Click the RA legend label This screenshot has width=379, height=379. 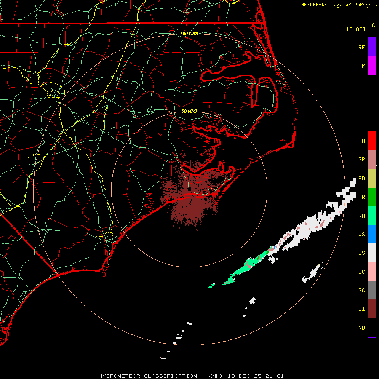361,216
